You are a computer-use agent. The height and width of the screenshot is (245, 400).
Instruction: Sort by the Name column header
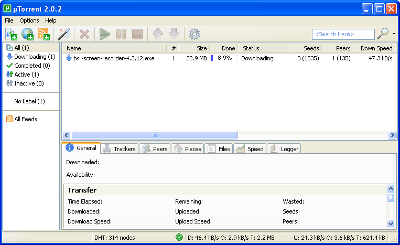pyautogui.click(x=115, y=48)
